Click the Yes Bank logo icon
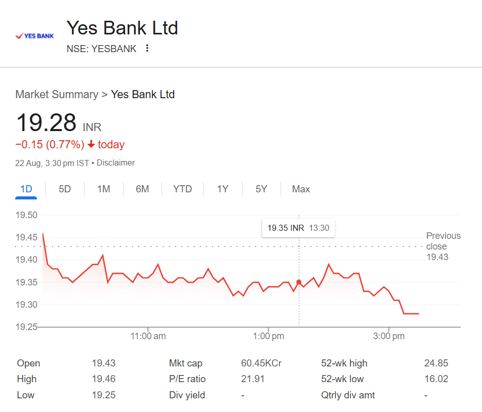Viewport: 482px width, 412px height. click(x=34, y=36)
